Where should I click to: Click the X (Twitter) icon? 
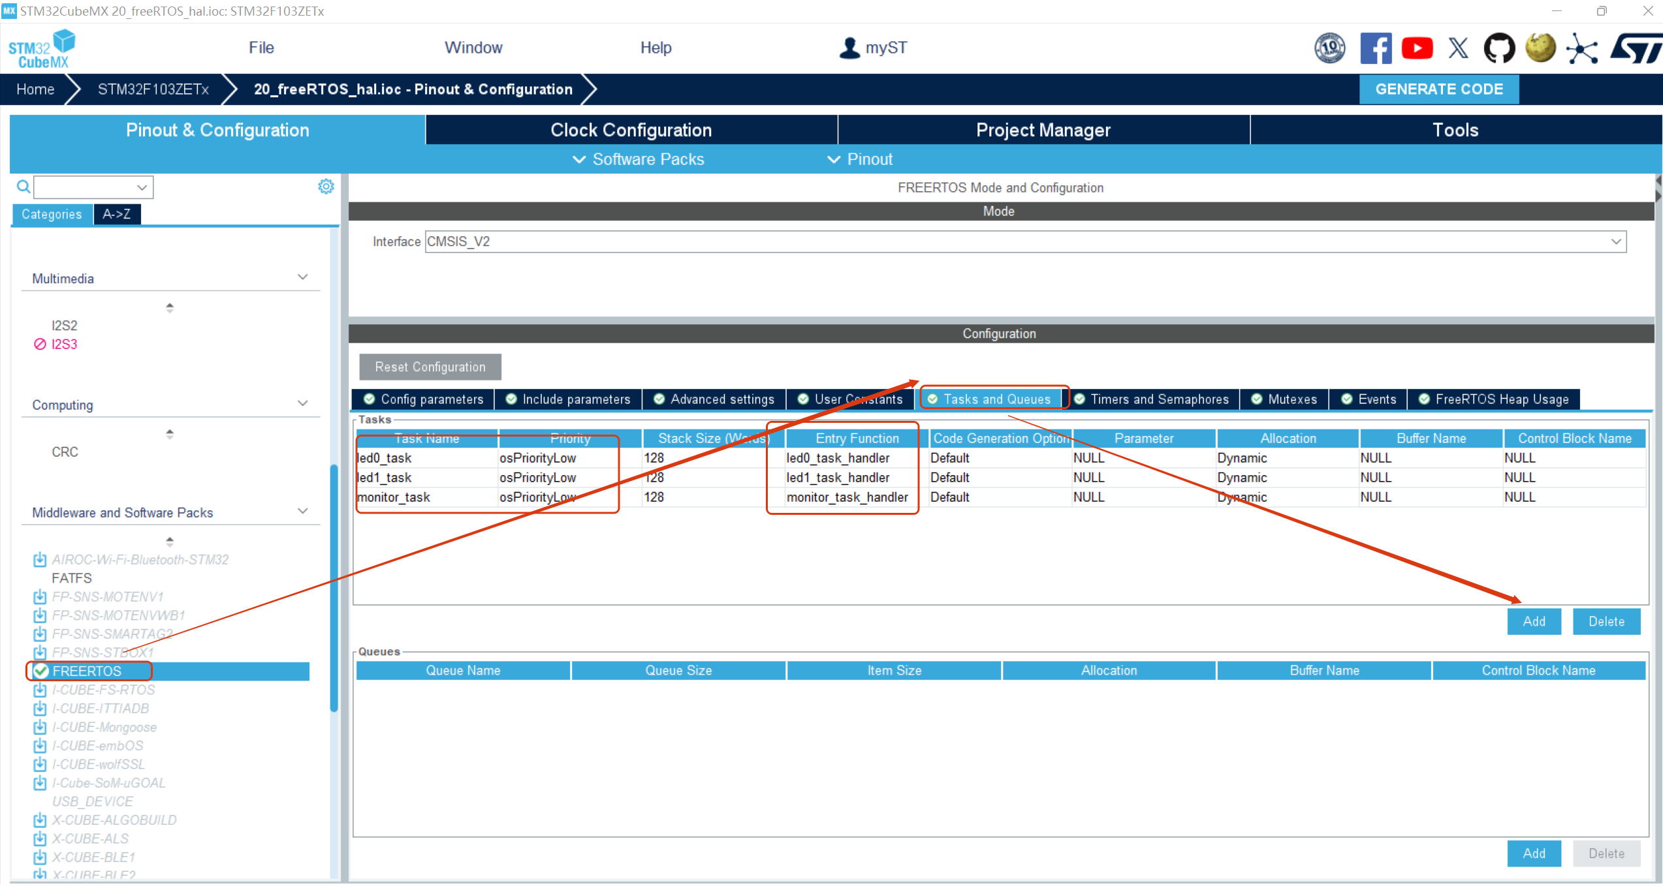(1458, 48)
